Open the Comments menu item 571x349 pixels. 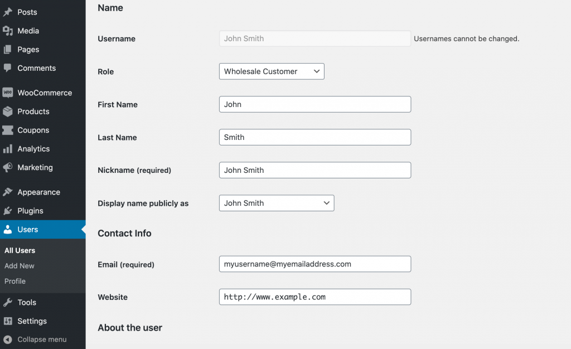(x=36, y=68)
